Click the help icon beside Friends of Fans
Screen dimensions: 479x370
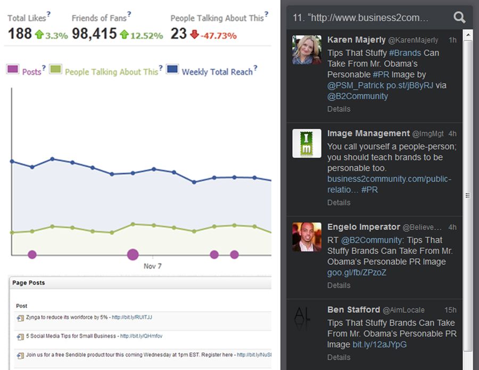[x=129, y=14]
